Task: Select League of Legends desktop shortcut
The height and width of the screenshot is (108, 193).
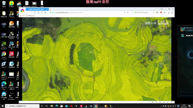Action: pyautogui.click(x=4, y=76)
